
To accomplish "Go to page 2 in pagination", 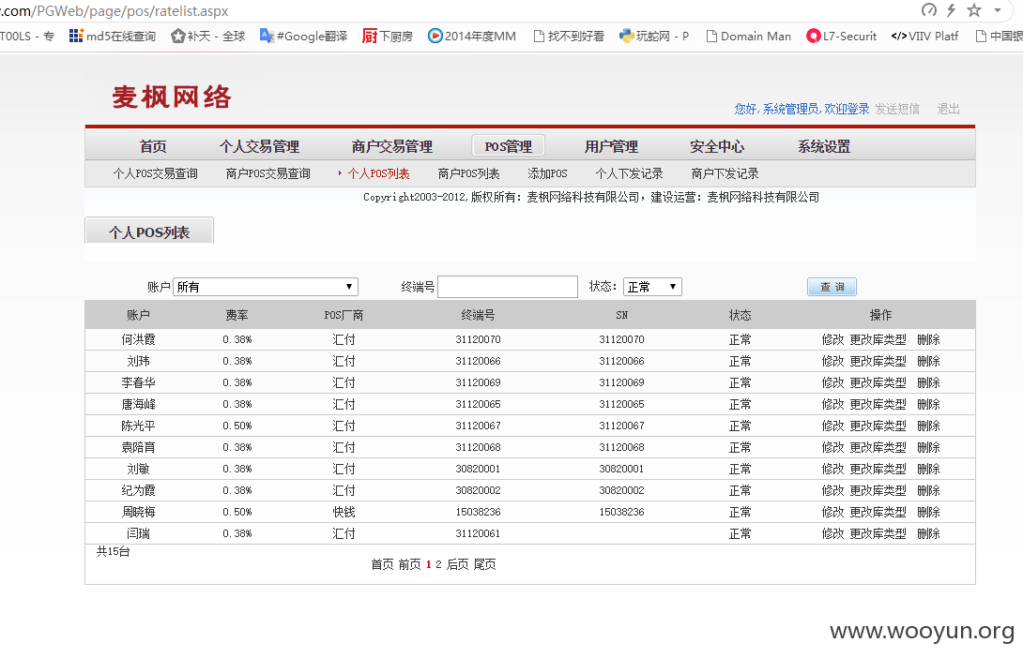I will pyautogui.click(x=438, y=564).
